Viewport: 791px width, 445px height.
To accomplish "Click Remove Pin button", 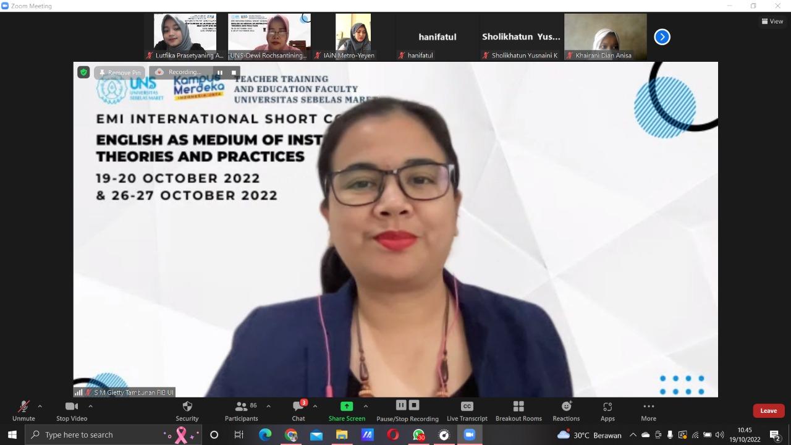I will pos(120,72).
